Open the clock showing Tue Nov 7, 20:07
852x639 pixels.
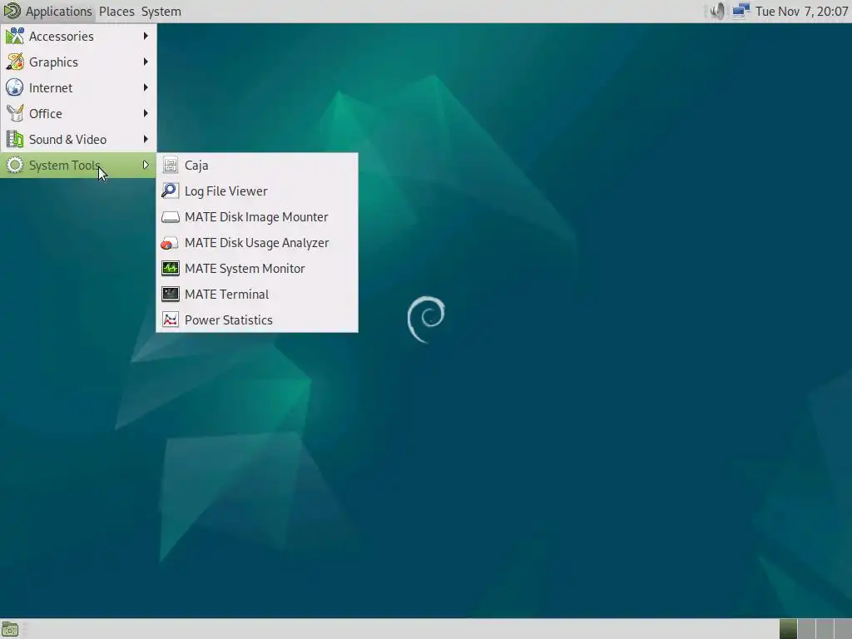pos(801,12)
